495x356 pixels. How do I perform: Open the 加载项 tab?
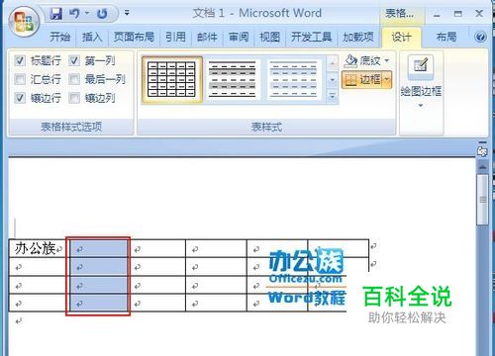(358, 37)
